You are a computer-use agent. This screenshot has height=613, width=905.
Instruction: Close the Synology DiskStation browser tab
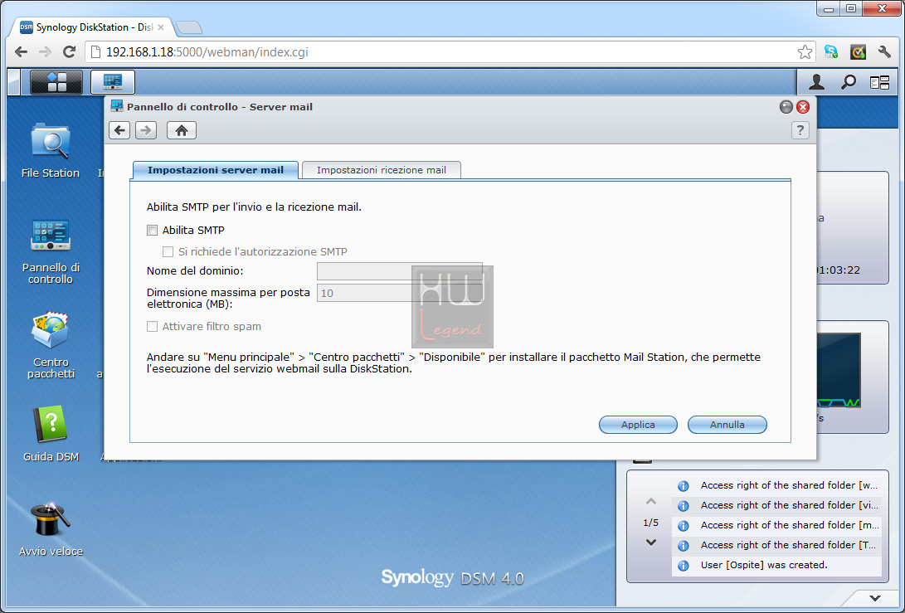click(161, 27)
